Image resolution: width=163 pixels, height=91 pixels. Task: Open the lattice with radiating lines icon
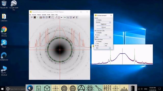(x=107, y=88)
